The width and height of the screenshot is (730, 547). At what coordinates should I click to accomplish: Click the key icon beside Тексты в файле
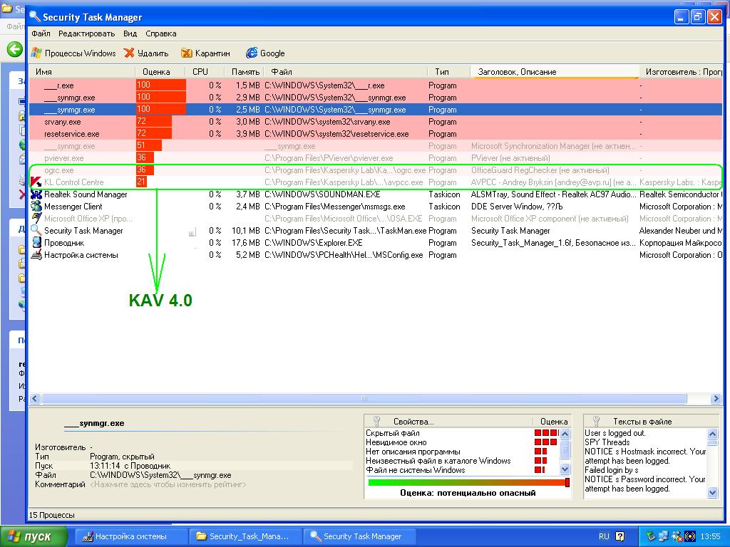[x=597, y=422]
